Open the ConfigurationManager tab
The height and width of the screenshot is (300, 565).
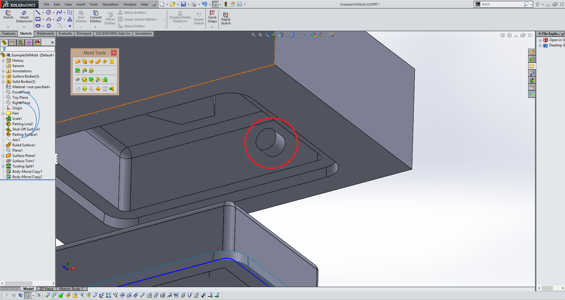[x=21, y=43]
